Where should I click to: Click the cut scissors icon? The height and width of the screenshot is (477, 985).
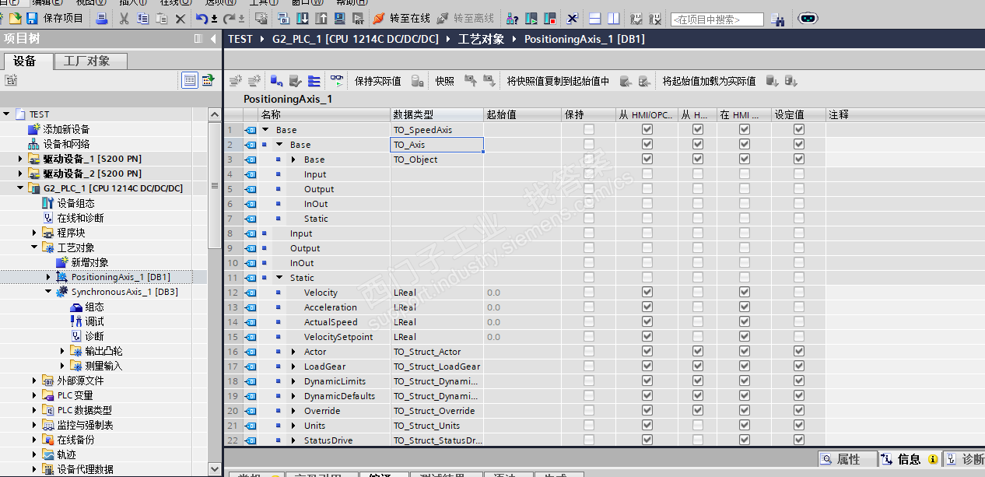124,18
